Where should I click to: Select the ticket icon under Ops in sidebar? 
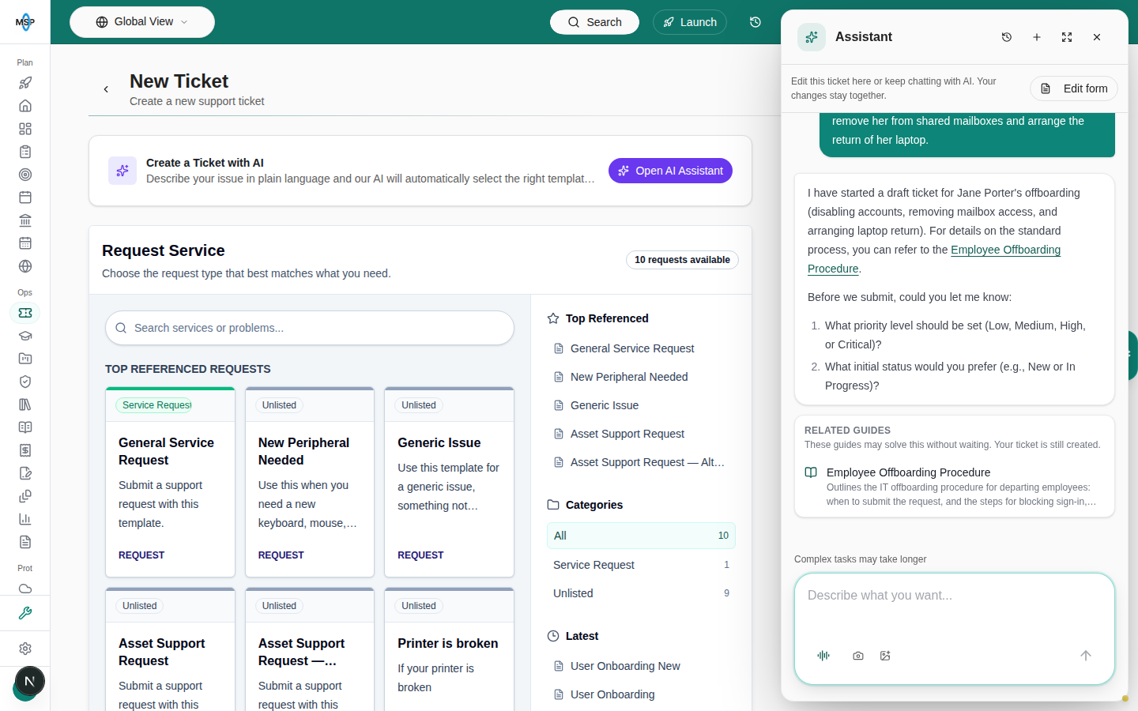(x=25, y=313)
